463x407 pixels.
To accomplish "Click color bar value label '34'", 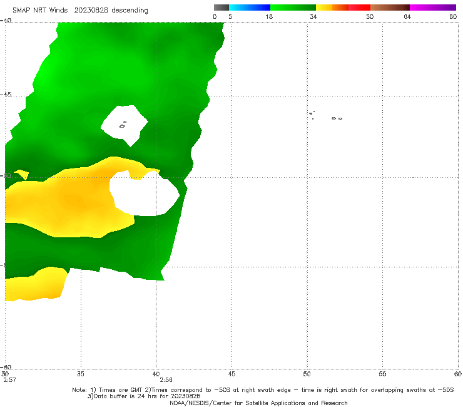I will click(x=313, y=17).
